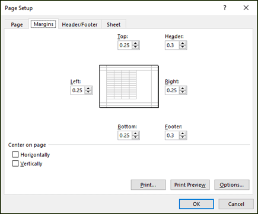The height and width of the screenshot is (214, 258).
Task: Click the Header margin value field
Action: click(x=172, y=46)
